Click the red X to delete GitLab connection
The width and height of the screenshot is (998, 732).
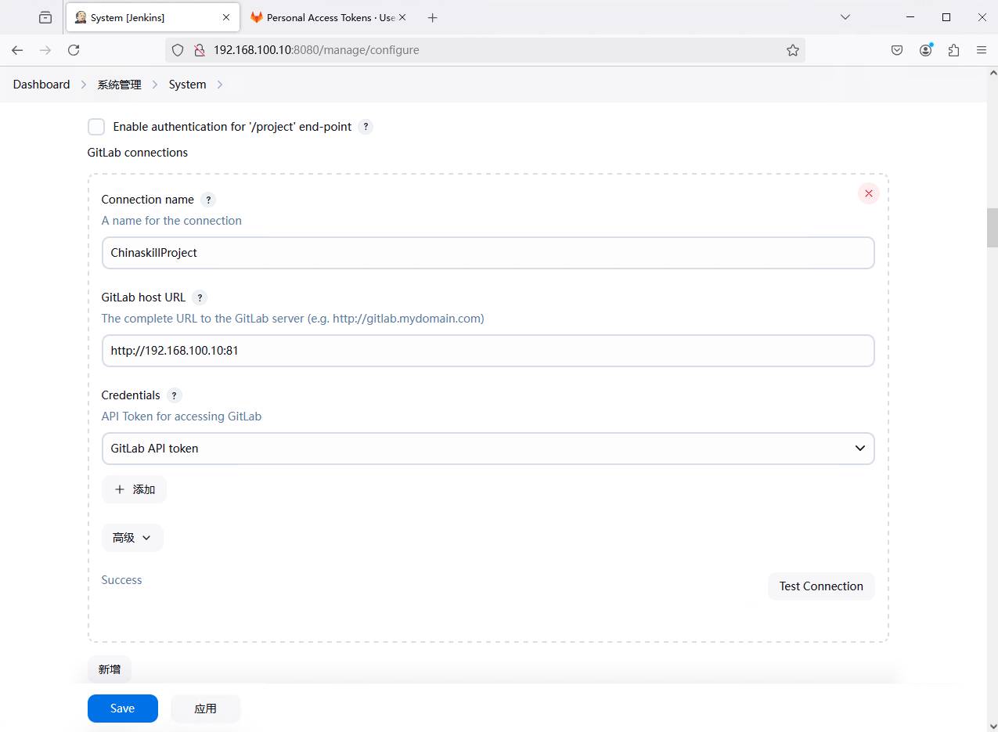tap(868, 193)
